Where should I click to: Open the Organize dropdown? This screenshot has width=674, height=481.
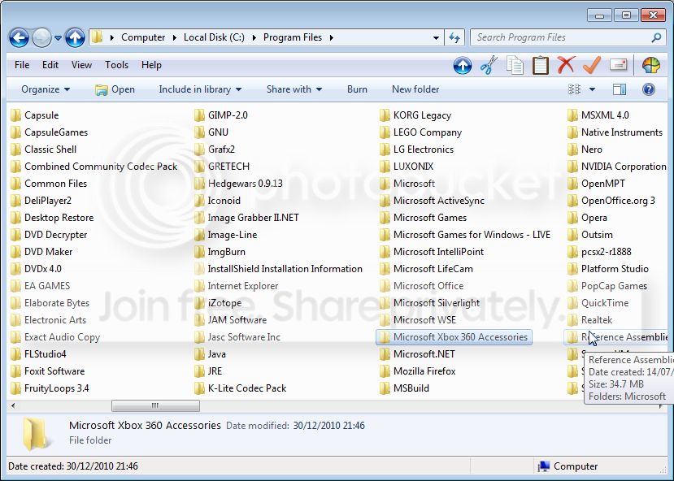point(46,89)
